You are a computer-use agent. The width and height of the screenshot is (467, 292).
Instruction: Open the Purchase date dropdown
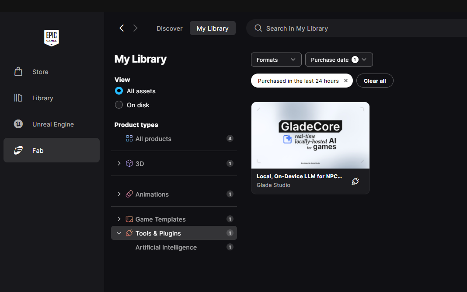coord(339,60)
